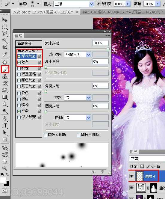This screenshot has height=199, width=165.
Task: Select the Spot Healing Brush tool
Action: coord(5,62)
